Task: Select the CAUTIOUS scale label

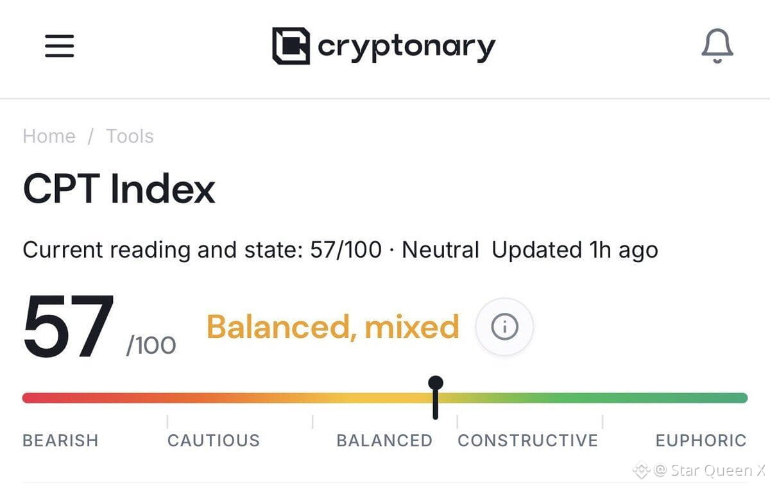Action: point(214,440)
